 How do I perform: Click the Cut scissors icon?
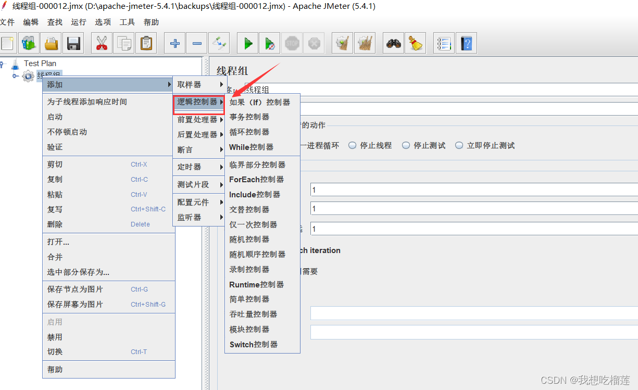pyautogui.click(x=102, y=43)
